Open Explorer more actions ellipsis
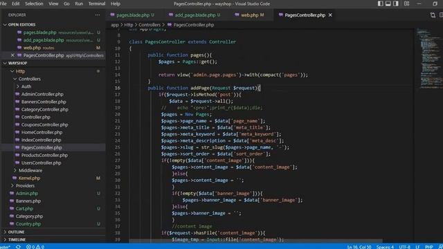The height and width of the screenshot is (249, 443). (98, 15)
